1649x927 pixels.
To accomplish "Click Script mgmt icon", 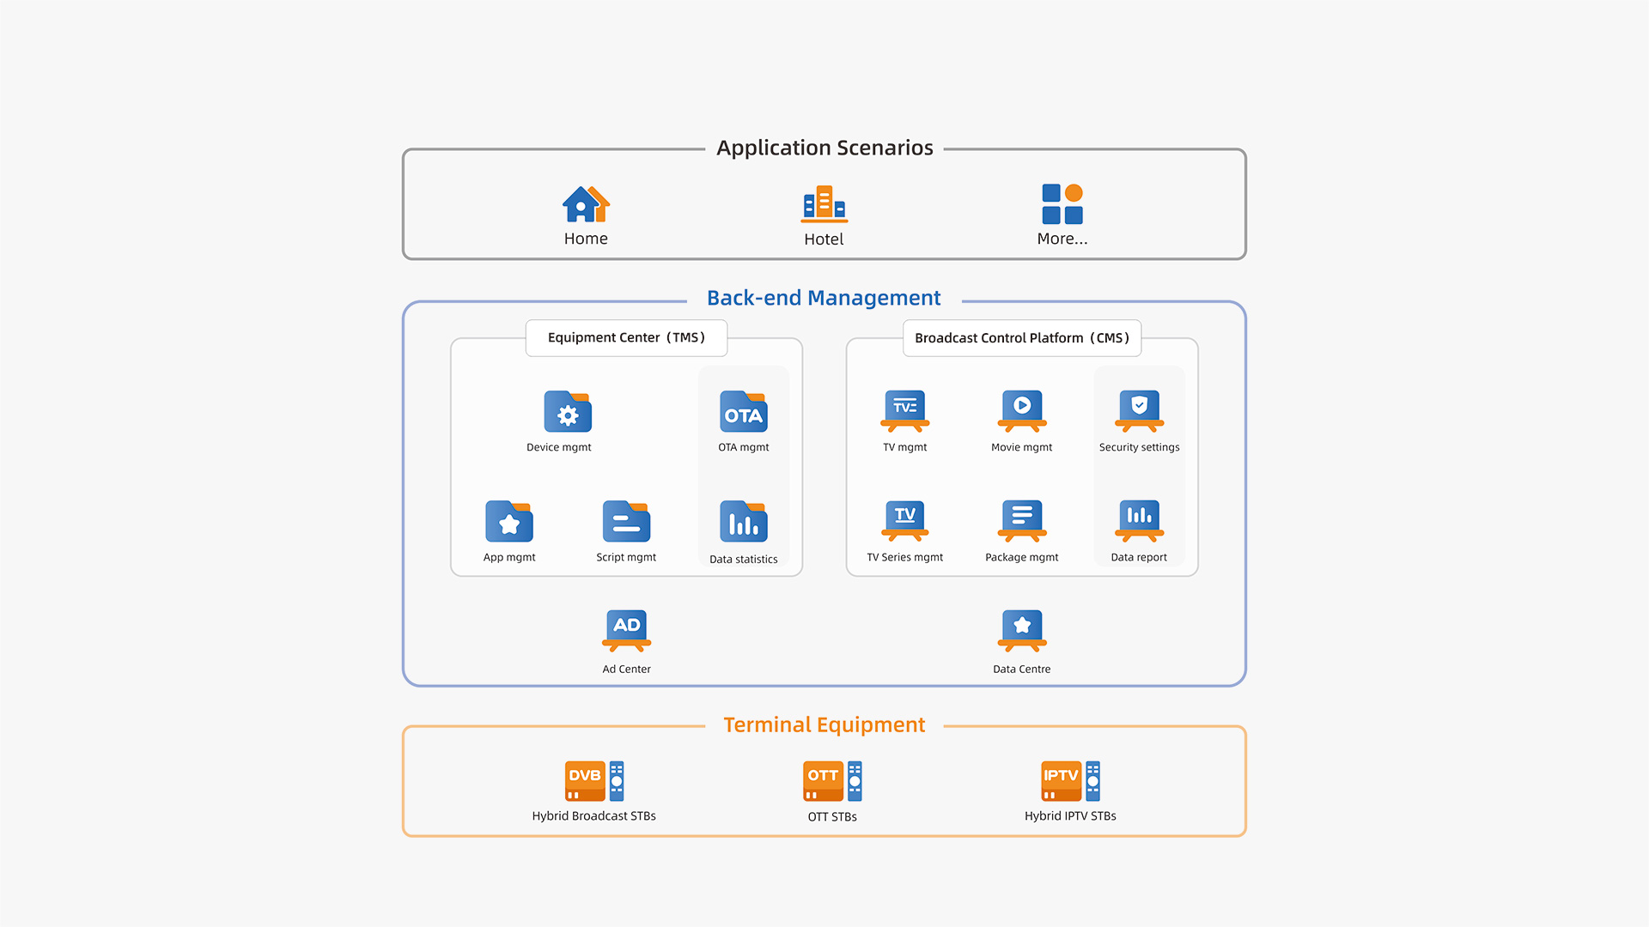I will 626,521.
